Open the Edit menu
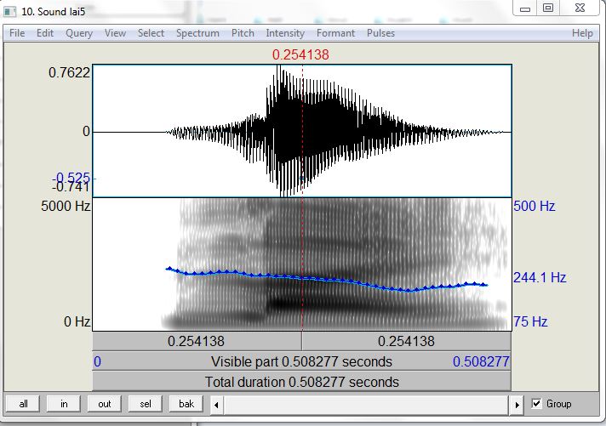 tap(45, 33)
